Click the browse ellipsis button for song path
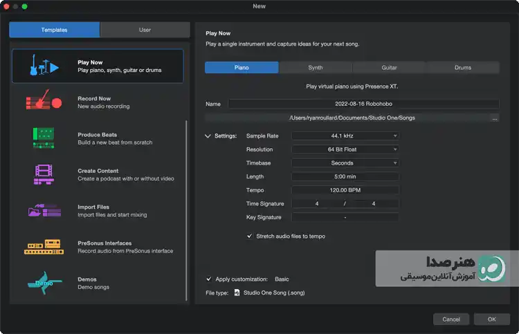The width and height of the screenshot is (519, 334). tap(495, 118)
